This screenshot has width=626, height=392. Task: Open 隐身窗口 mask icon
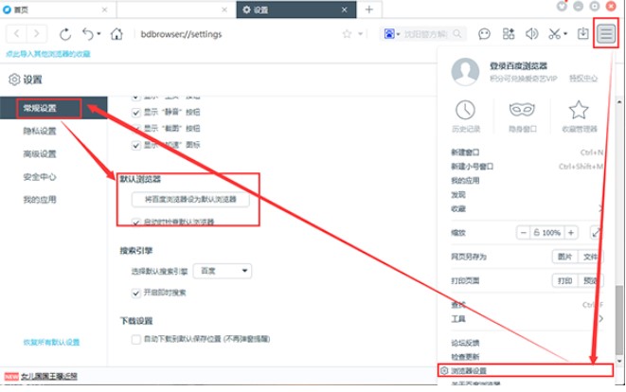tap(522, 110)
